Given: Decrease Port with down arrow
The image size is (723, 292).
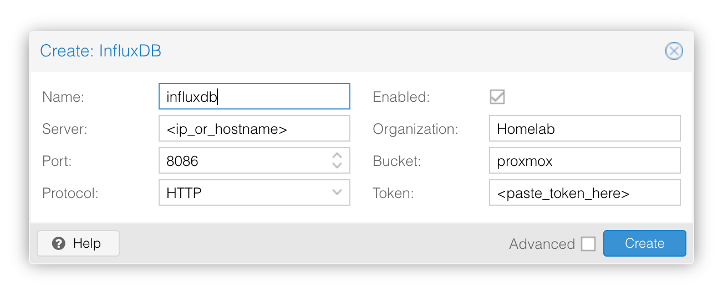Looking at the screenshot, I should 337,166.
